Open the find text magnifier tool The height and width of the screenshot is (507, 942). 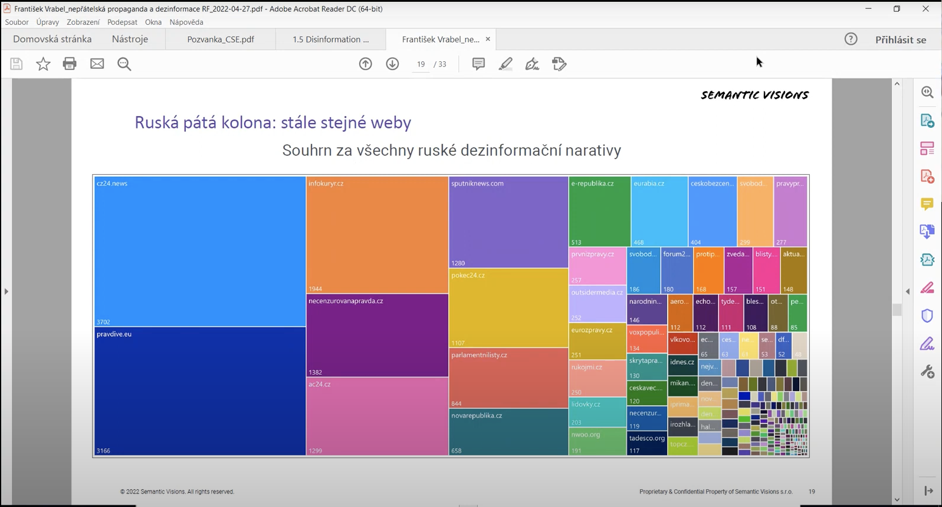pyautogui.click(x=124, y=64)
